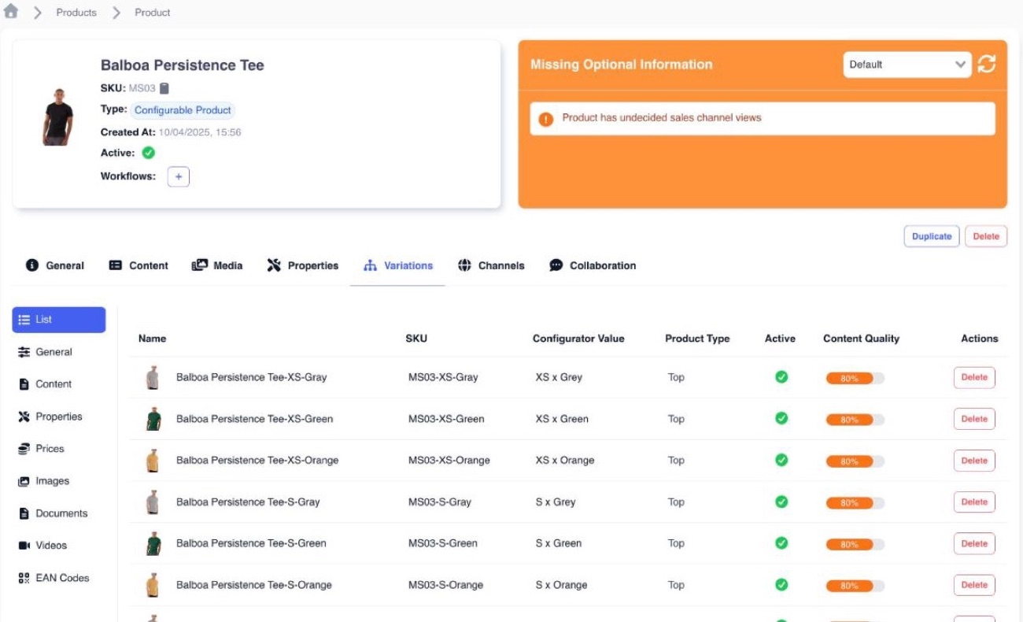Click the Products breadcrumb link
The image size is (1023, 622).
pyautogui.click(x=76, y=13)
